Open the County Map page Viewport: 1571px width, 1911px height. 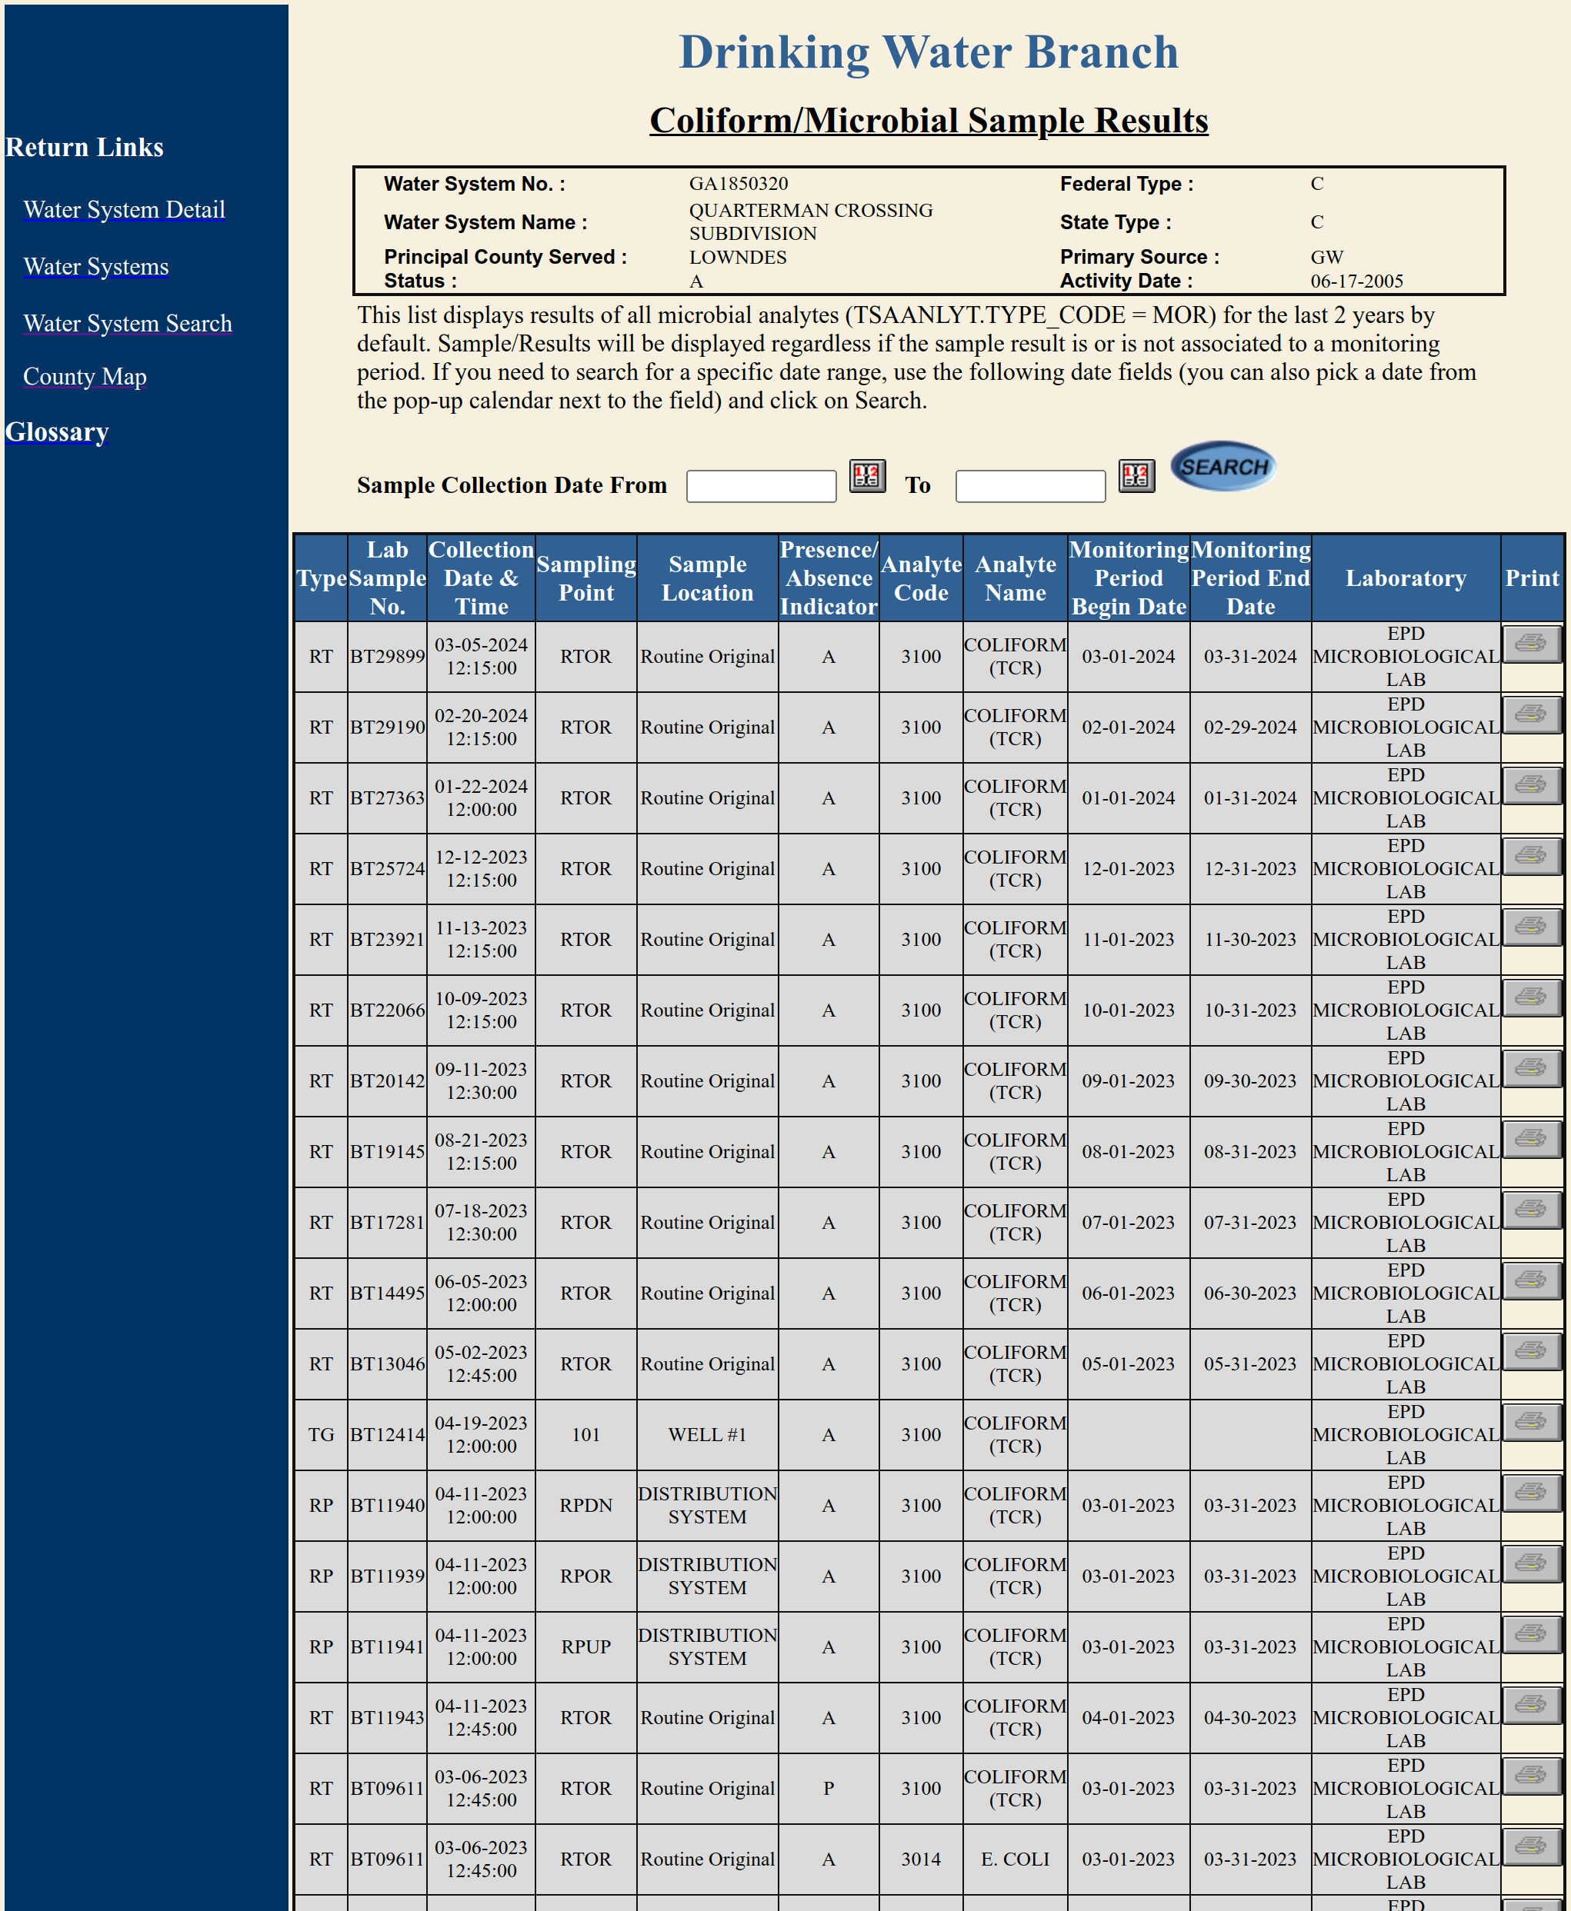pyautogui.click(x=85, y=376)
